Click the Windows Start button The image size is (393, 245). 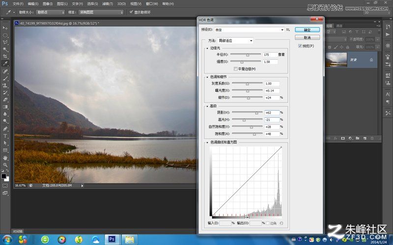(x=7, y=240)
